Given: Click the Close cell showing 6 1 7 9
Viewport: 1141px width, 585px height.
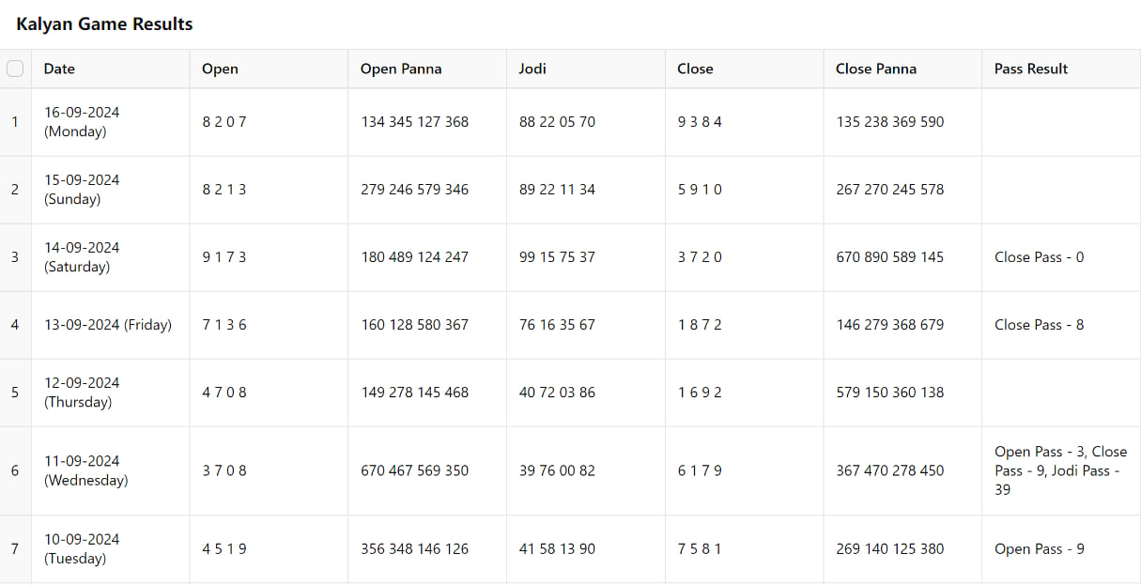Looking at the screenshot, I should pos(745,470).
